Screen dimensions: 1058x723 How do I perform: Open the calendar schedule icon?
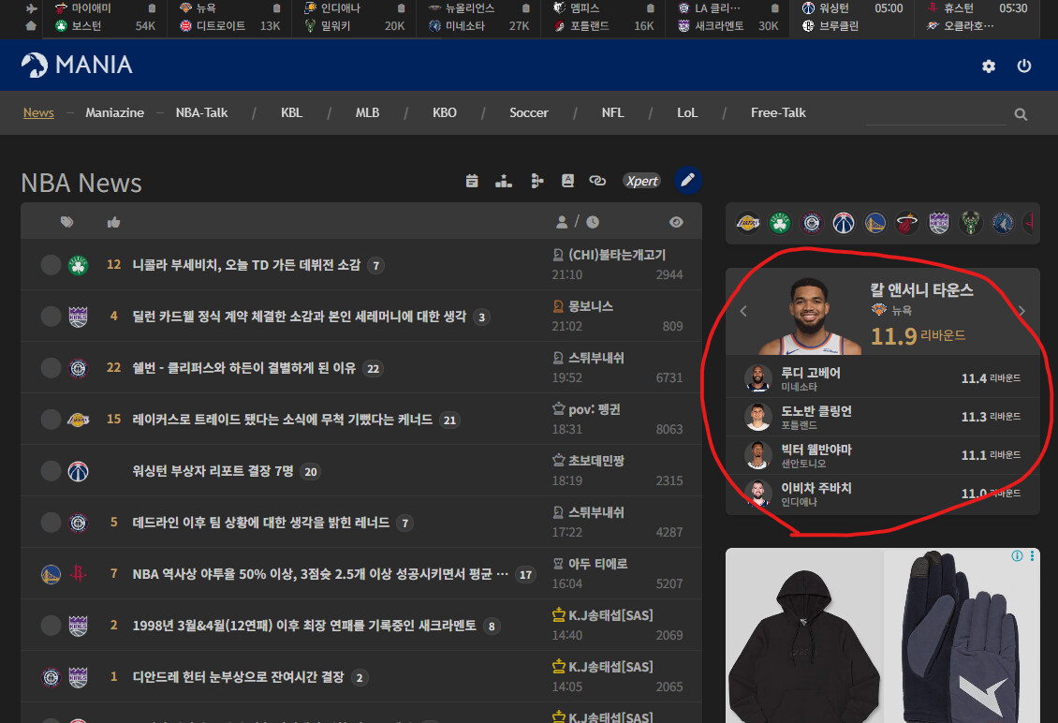(x=472, y=181)
